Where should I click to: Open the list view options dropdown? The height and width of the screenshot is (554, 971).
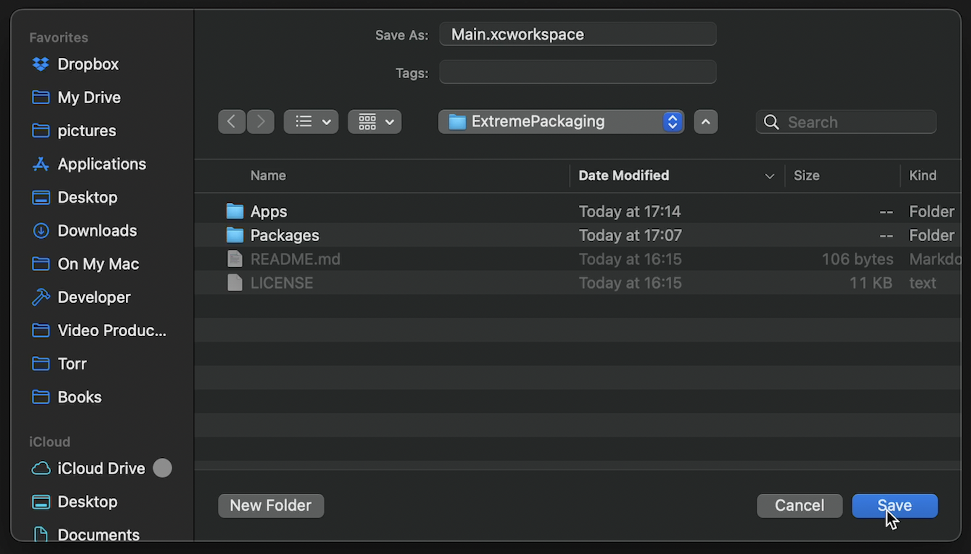(311, 122)
